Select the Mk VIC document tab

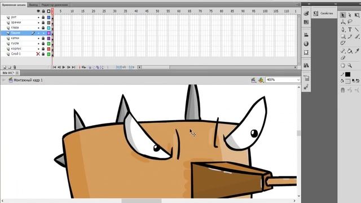click(8, 73)
